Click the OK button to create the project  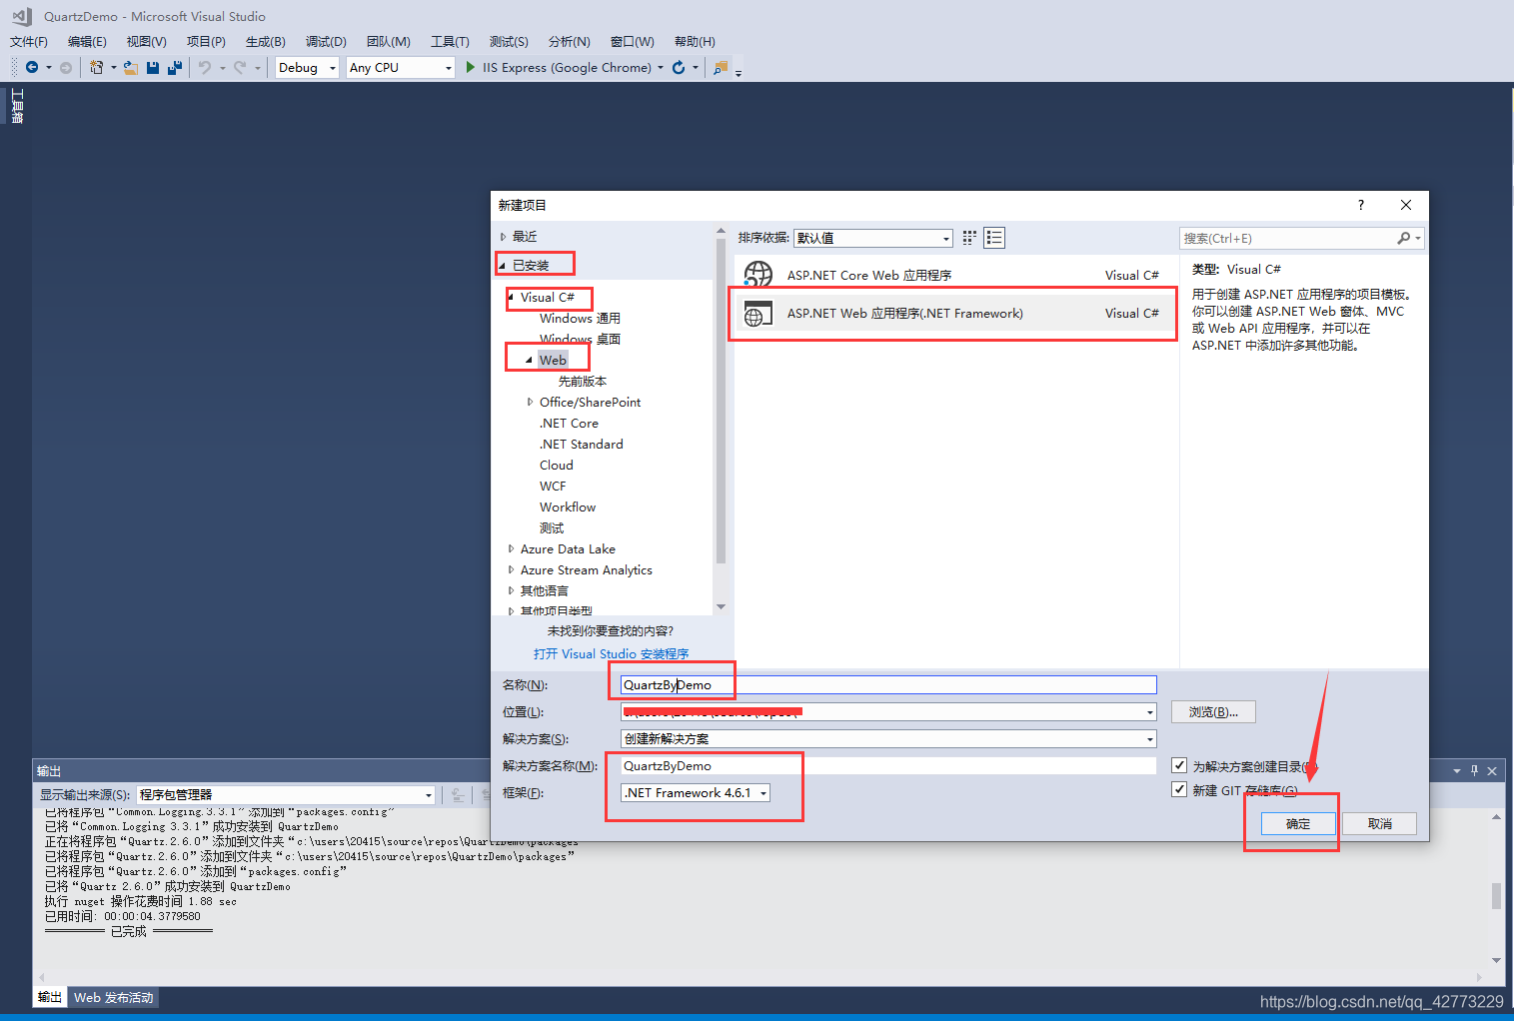pyautogui.click(x=1298, y=823)
